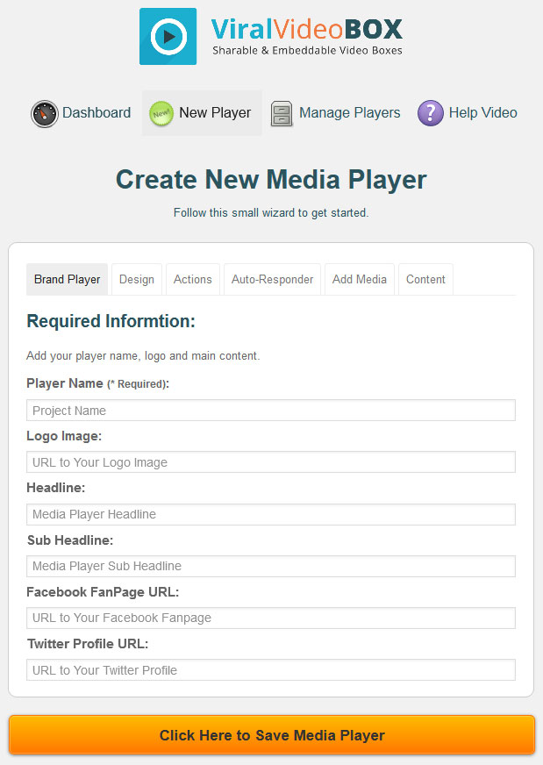Click the Logo Image URL field
This screenshot has height=765, width=543.
[271, 462]
